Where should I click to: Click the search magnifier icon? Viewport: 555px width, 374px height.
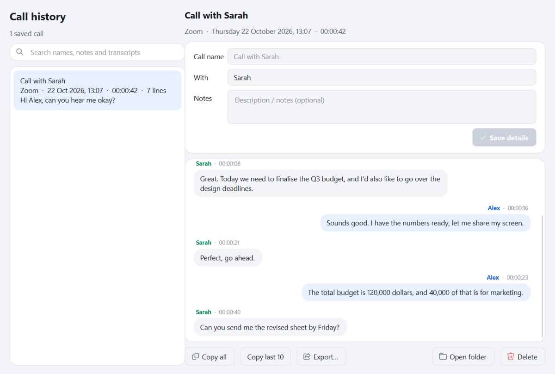point(20,52)
